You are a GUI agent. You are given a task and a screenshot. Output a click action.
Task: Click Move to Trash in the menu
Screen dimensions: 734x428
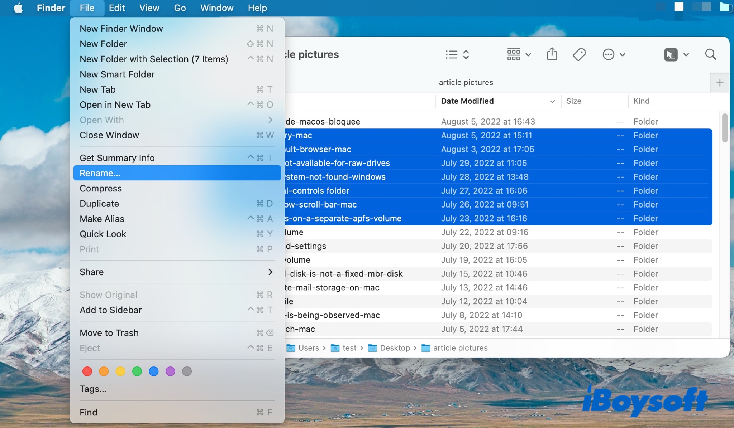109,332
